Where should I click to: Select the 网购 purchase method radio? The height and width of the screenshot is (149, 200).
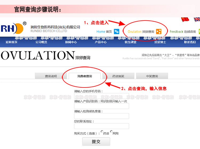click(111, 131)
